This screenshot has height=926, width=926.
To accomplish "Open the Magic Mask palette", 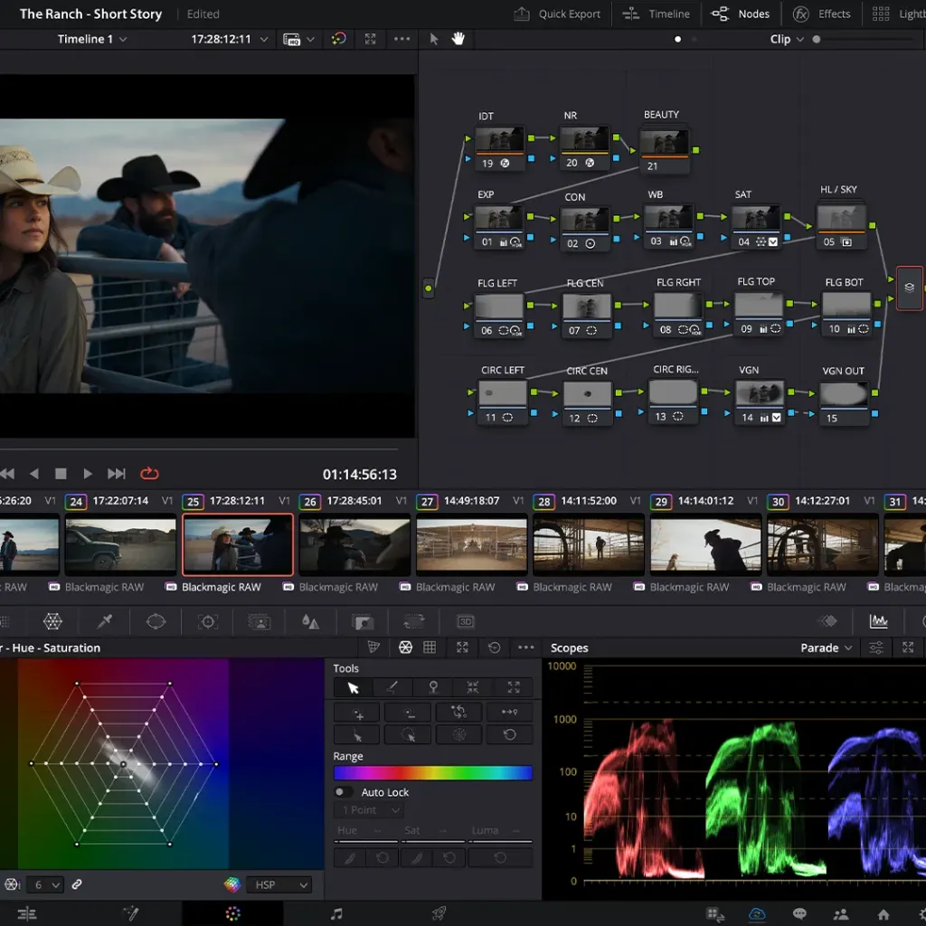I will 260,621.
